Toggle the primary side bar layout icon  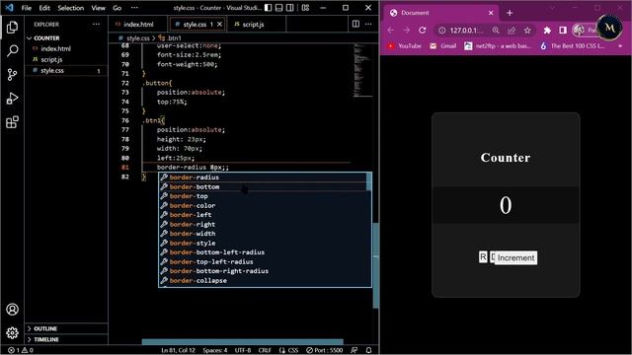pyautogui.click(x=268, y=8)
